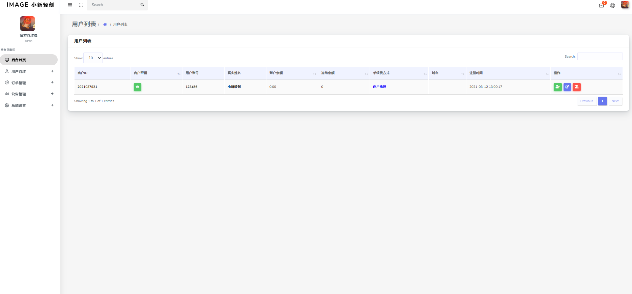Click the registration time 2021-03-12 13:00:17
The width and height of the screenshot is (632, 294).
click(x=486, y=87)
